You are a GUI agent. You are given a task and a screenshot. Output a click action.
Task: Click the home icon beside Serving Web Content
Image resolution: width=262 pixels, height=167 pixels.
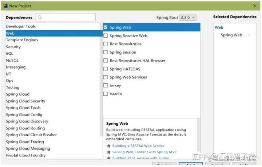tap(108, 152)
